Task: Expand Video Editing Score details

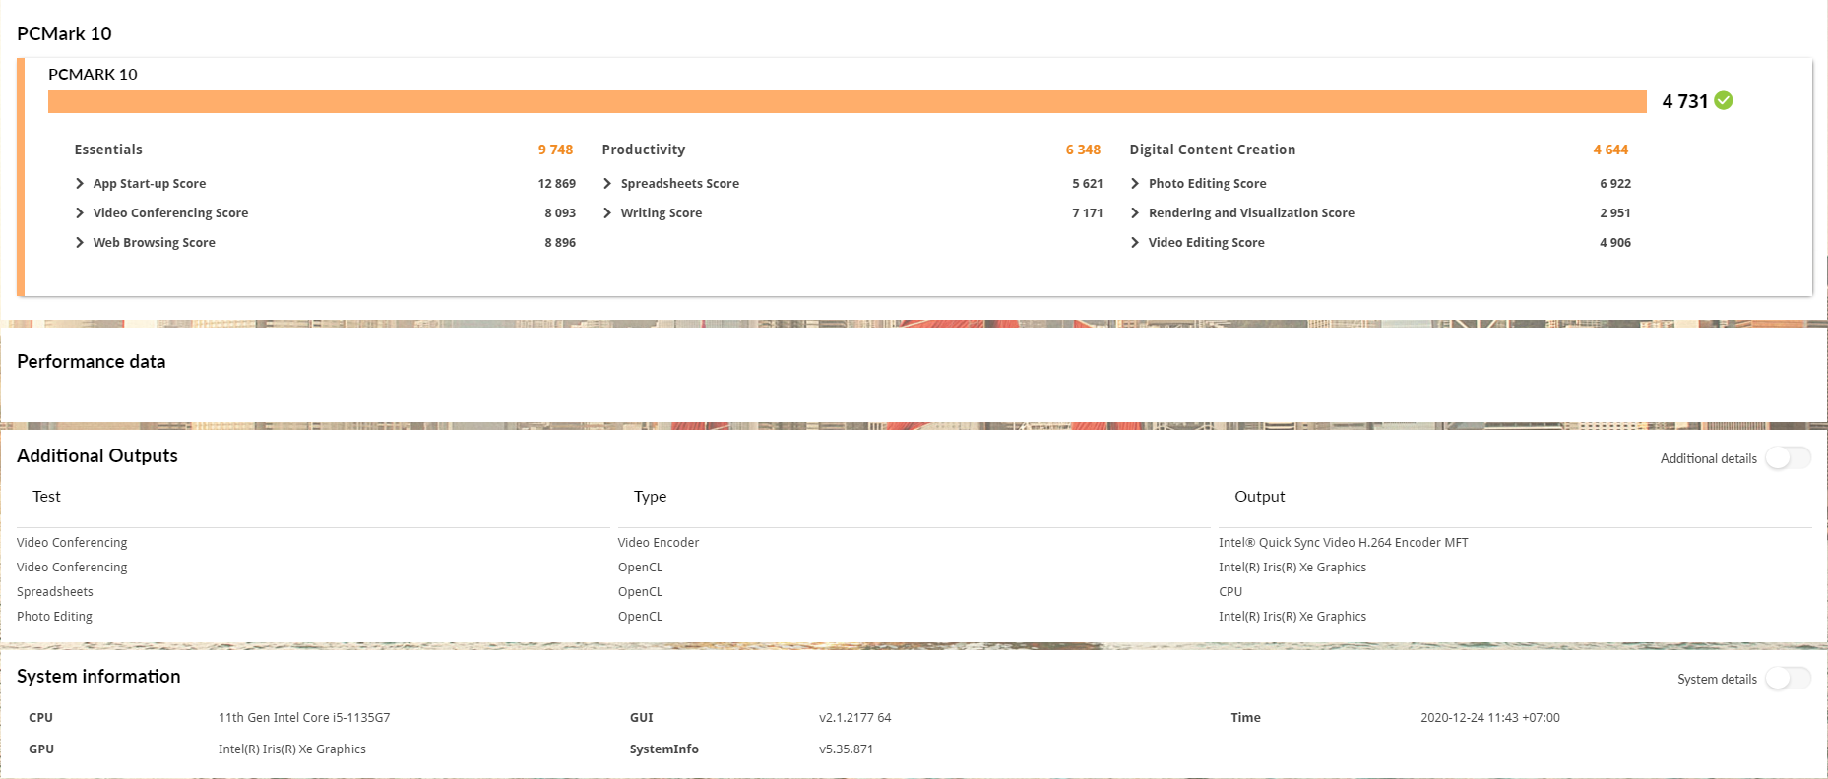Action: point(1135,243)
